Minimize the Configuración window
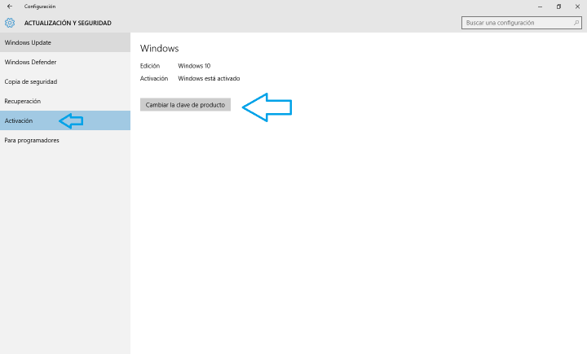Screen dimensions: 587x354 click(540, 7)
